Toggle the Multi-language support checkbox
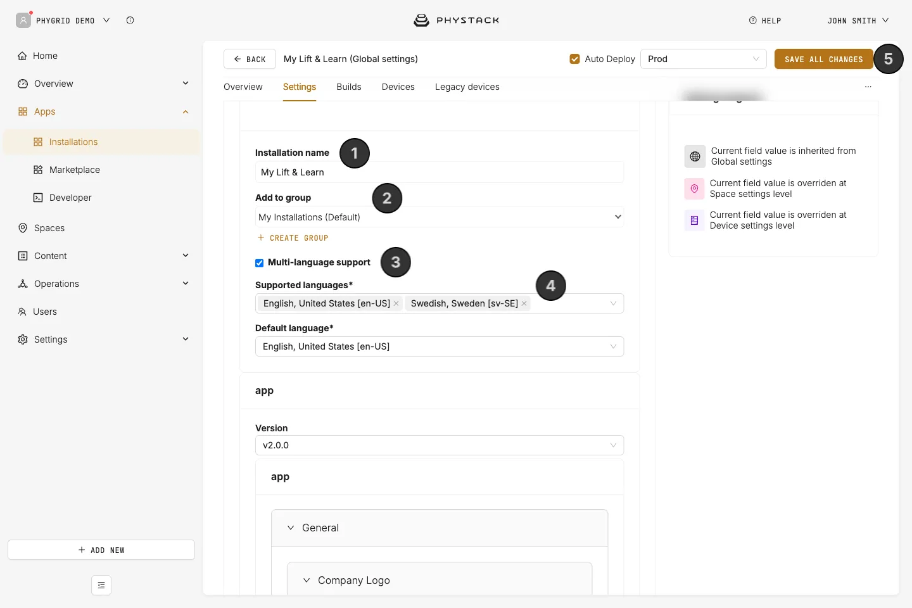Screen dimensions: 912x608 click(259, 263)
